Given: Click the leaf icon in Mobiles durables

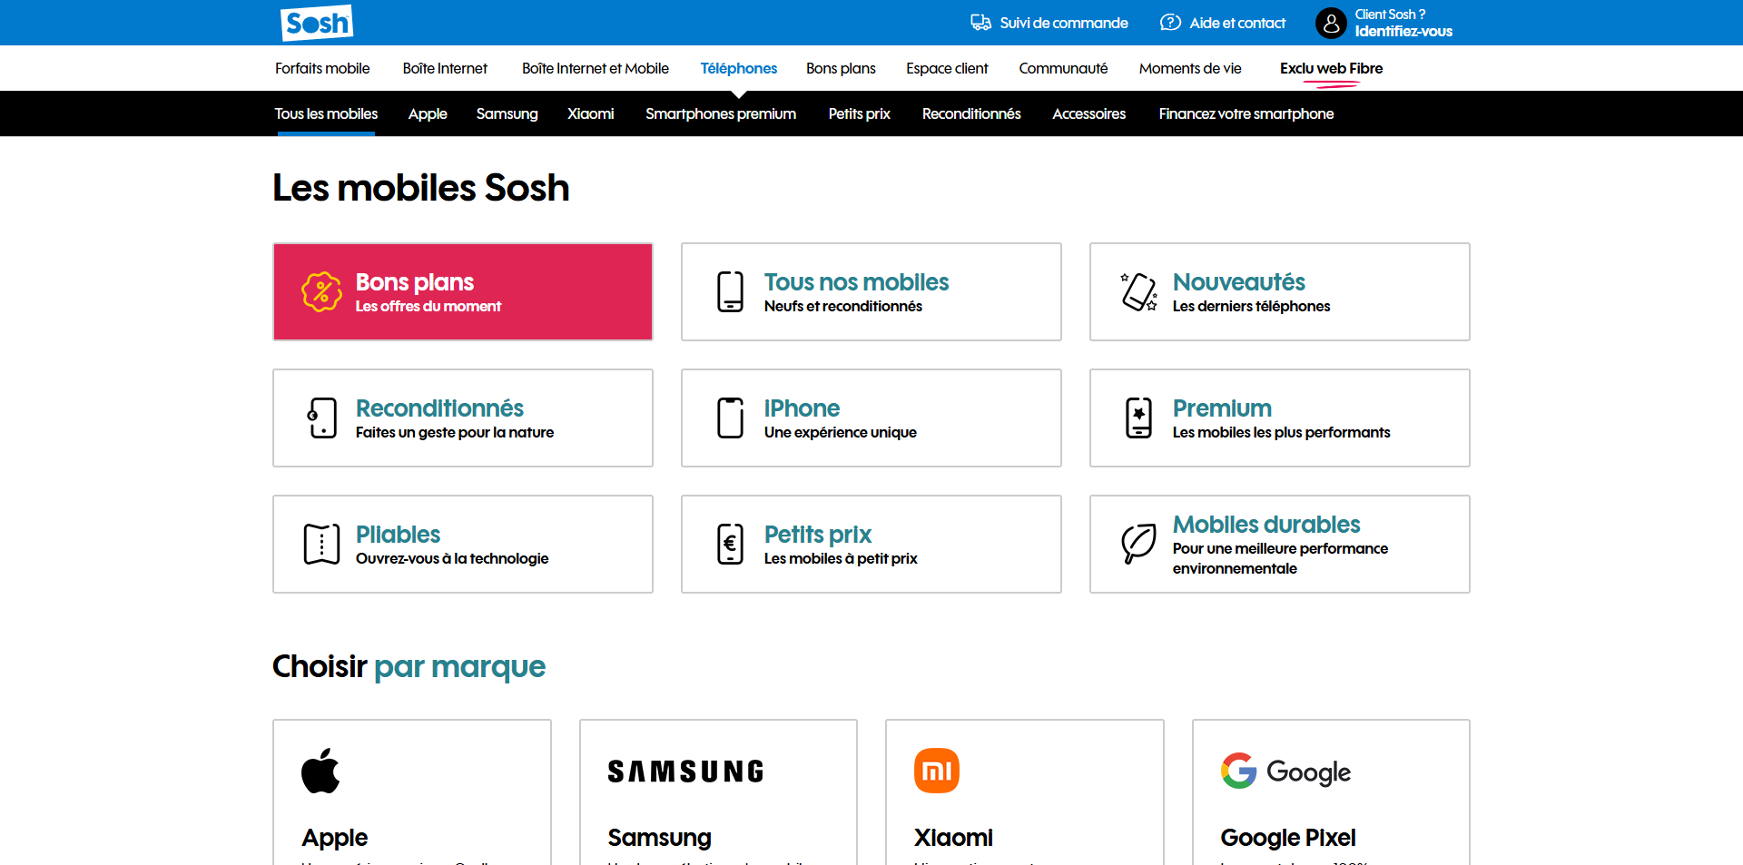Looking at the screenshot, I should 1138,544.
